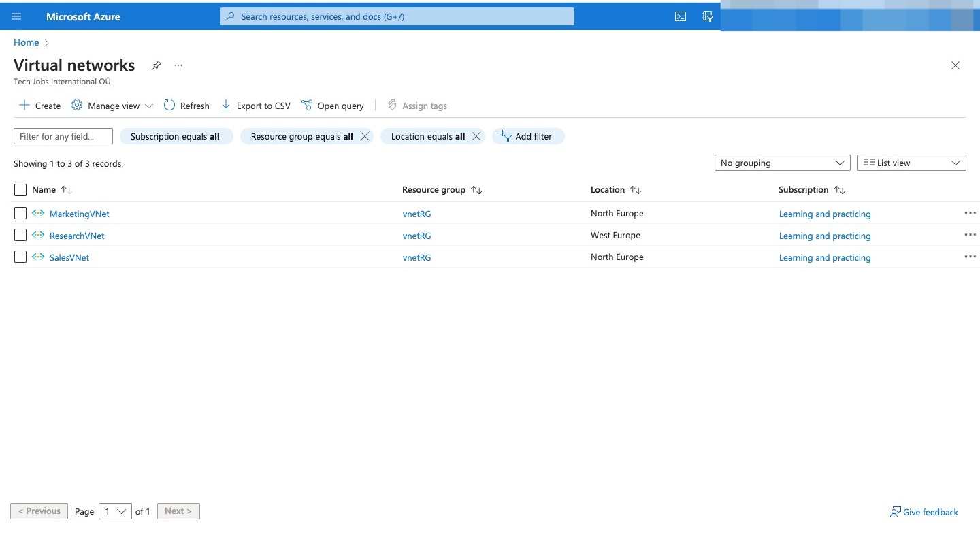The height and width of the screenshot is (533, 980).
Task: Open the Location equals all filter
Action: 427,136
